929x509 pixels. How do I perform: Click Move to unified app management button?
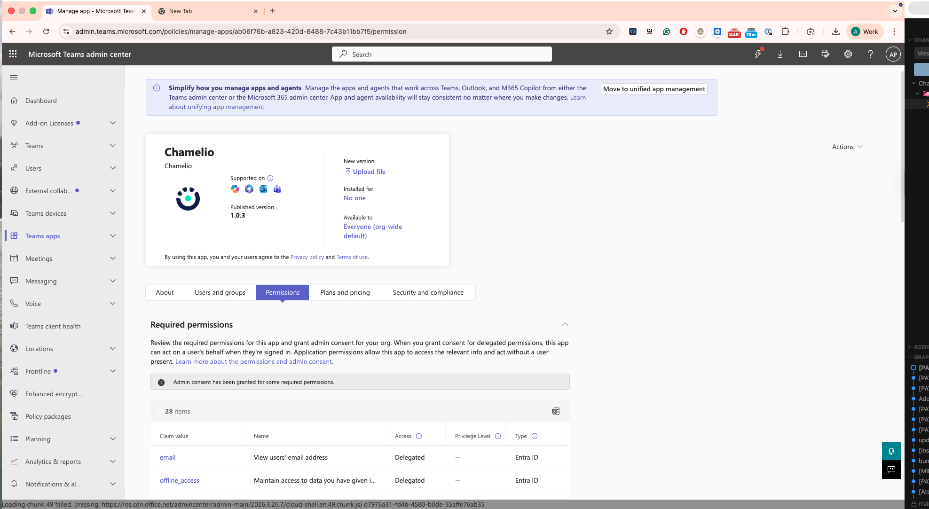tap(654, 89)
